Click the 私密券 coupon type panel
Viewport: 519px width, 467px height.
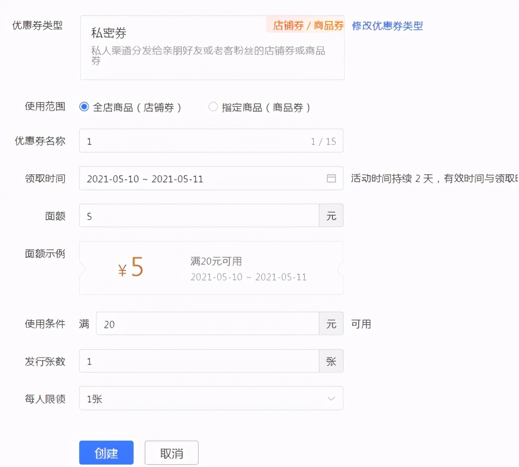[212, 47]
